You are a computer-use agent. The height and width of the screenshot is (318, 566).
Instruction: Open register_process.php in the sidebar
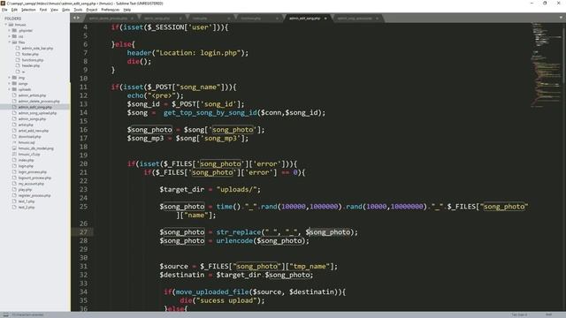[34, 195]
